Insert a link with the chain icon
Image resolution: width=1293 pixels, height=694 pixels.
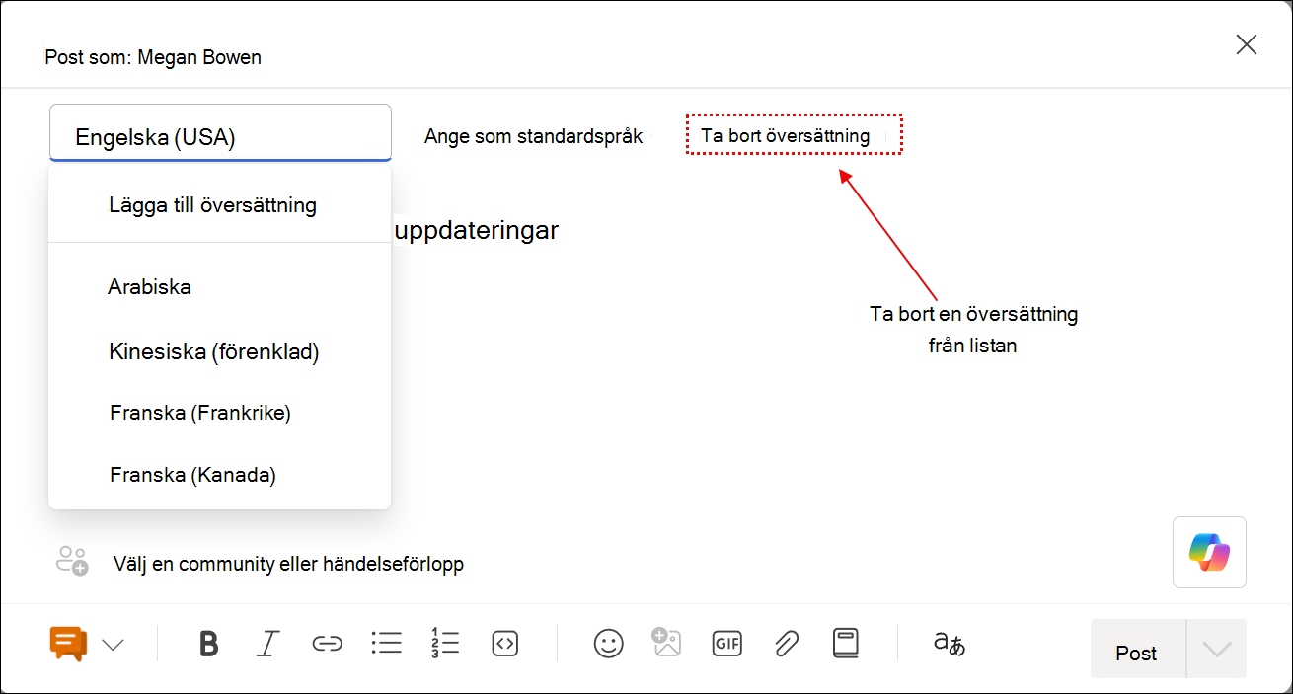(x=327, y=644)
